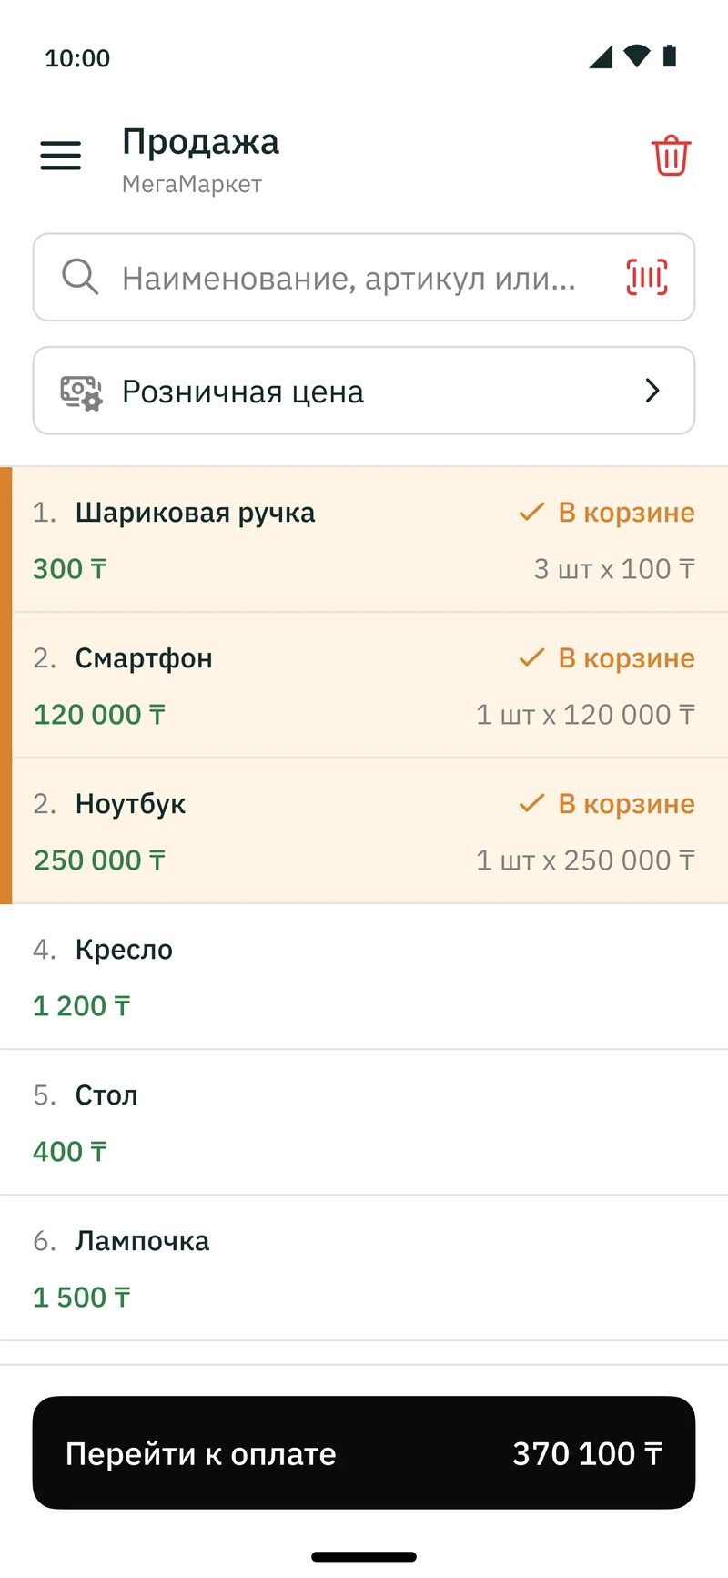Tap the Перейти к оплате button

[364, 1452]
